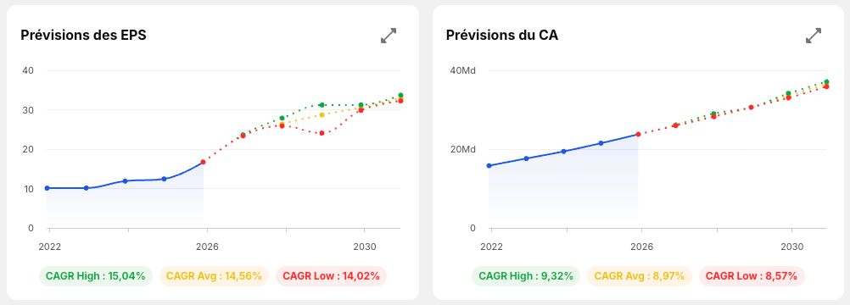Click the yellow average EPS point near 2029

[322, 115]
